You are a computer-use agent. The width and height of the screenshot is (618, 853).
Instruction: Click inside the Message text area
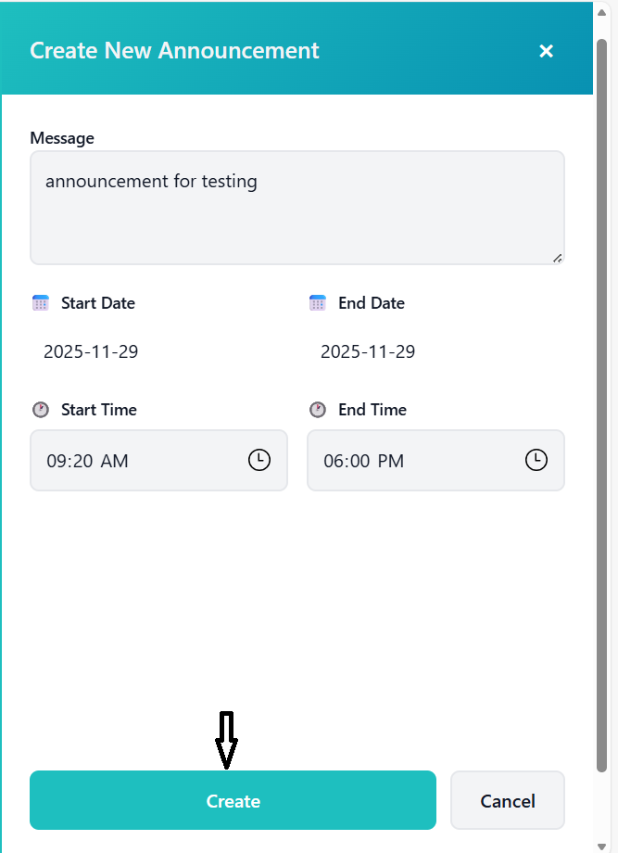(x=296, y=204)
